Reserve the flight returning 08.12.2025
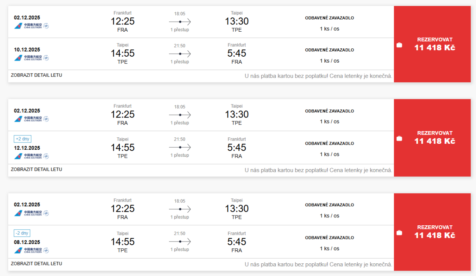The width and height of the screenshot is (476, 276). (435, 232)
